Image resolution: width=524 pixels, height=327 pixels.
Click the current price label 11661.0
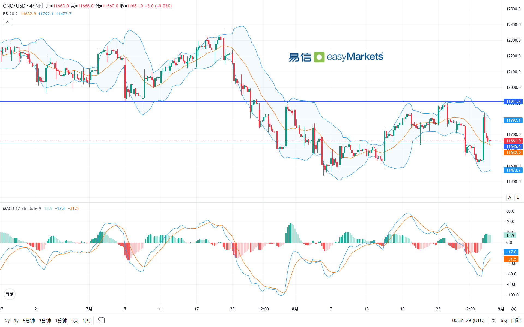pos(513,141)
